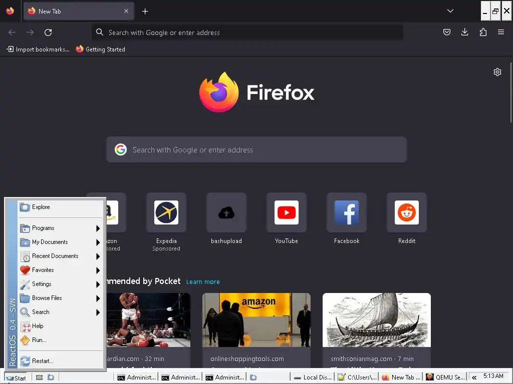
Task: Open Help from the Start menu
Action: 61,326
